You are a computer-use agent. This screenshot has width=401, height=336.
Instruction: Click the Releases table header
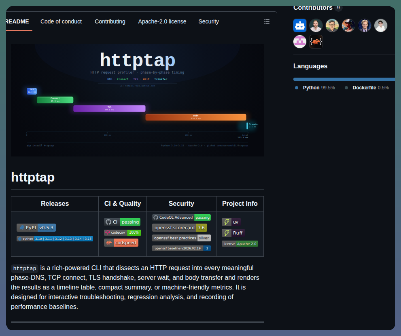pyautogui.click(x=55, y=204)
